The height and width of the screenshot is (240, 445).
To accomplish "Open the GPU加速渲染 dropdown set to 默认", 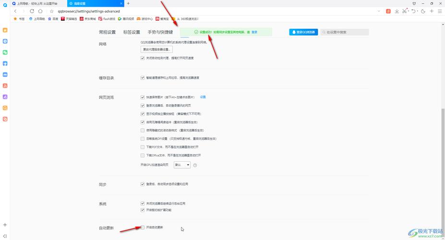I will pos(182,165).
